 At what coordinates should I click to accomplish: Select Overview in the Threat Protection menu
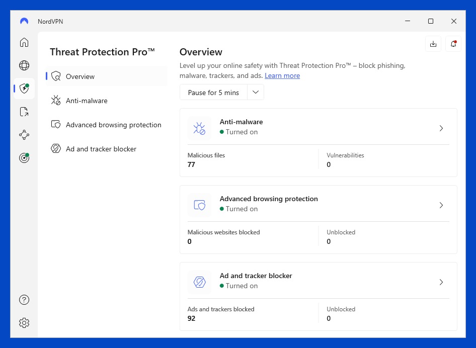point(106,76)
